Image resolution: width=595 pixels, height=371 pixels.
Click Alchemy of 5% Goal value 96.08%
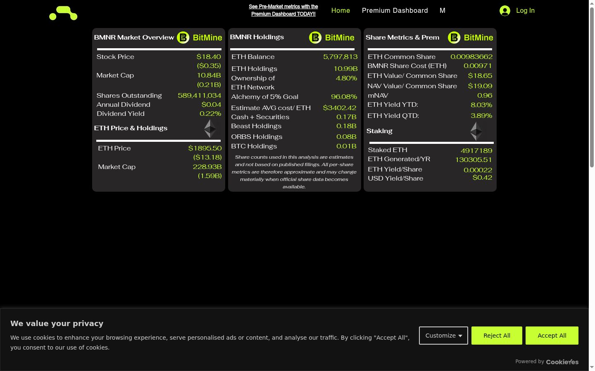click(x=344, y=97)
